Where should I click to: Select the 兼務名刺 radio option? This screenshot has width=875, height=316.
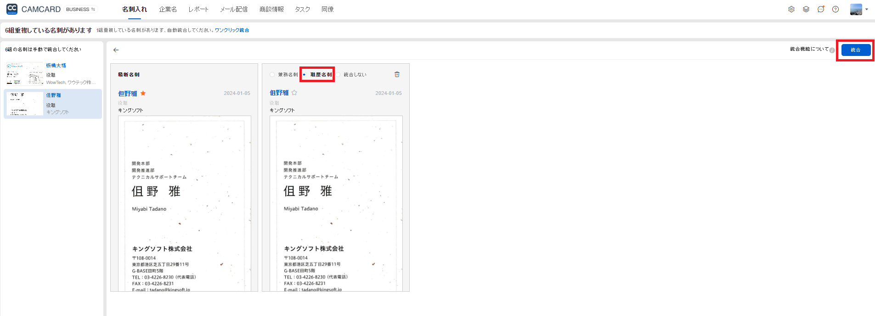tap(272, 74)
